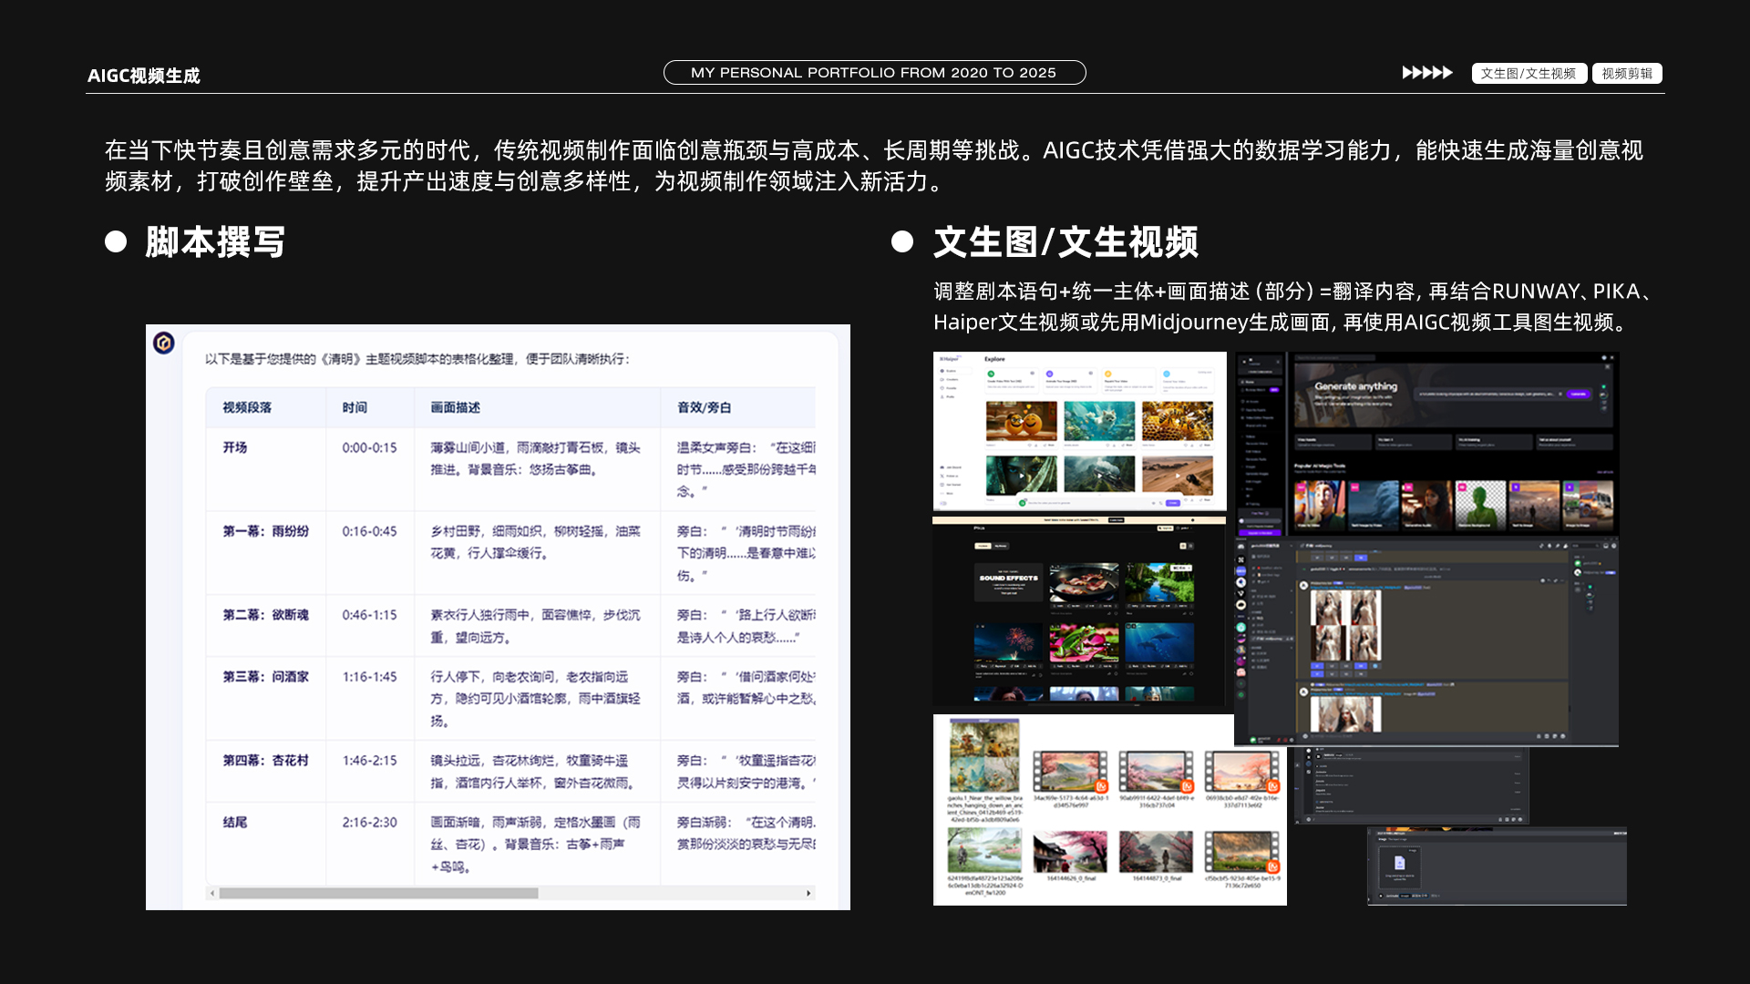Switch Pika gallery to grid view toggle

pyautogui.click(x=1183, y=546)
